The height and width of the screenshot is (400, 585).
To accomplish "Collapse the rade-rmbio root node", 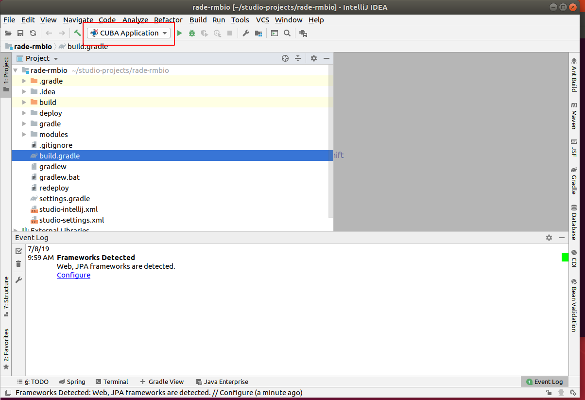I will (16, 70).
